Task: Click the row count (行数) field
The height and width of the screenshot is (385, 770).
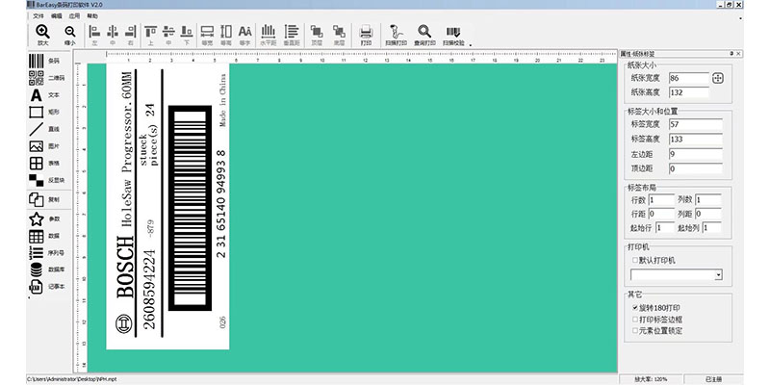Action: 661,200
